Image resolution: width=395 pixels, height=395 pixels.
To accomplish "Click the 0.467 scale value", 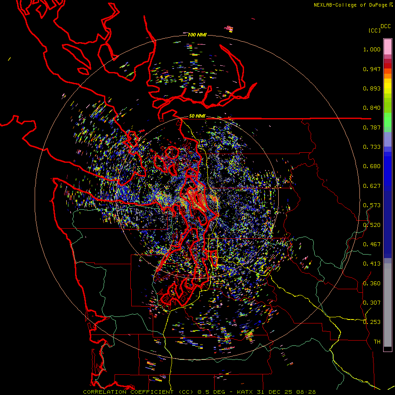I will pyautogui.click(x=372, y=244).
